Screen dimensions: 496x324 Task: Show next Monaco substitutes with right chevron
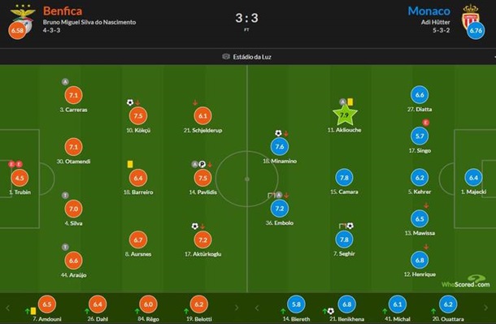(485, 308)
